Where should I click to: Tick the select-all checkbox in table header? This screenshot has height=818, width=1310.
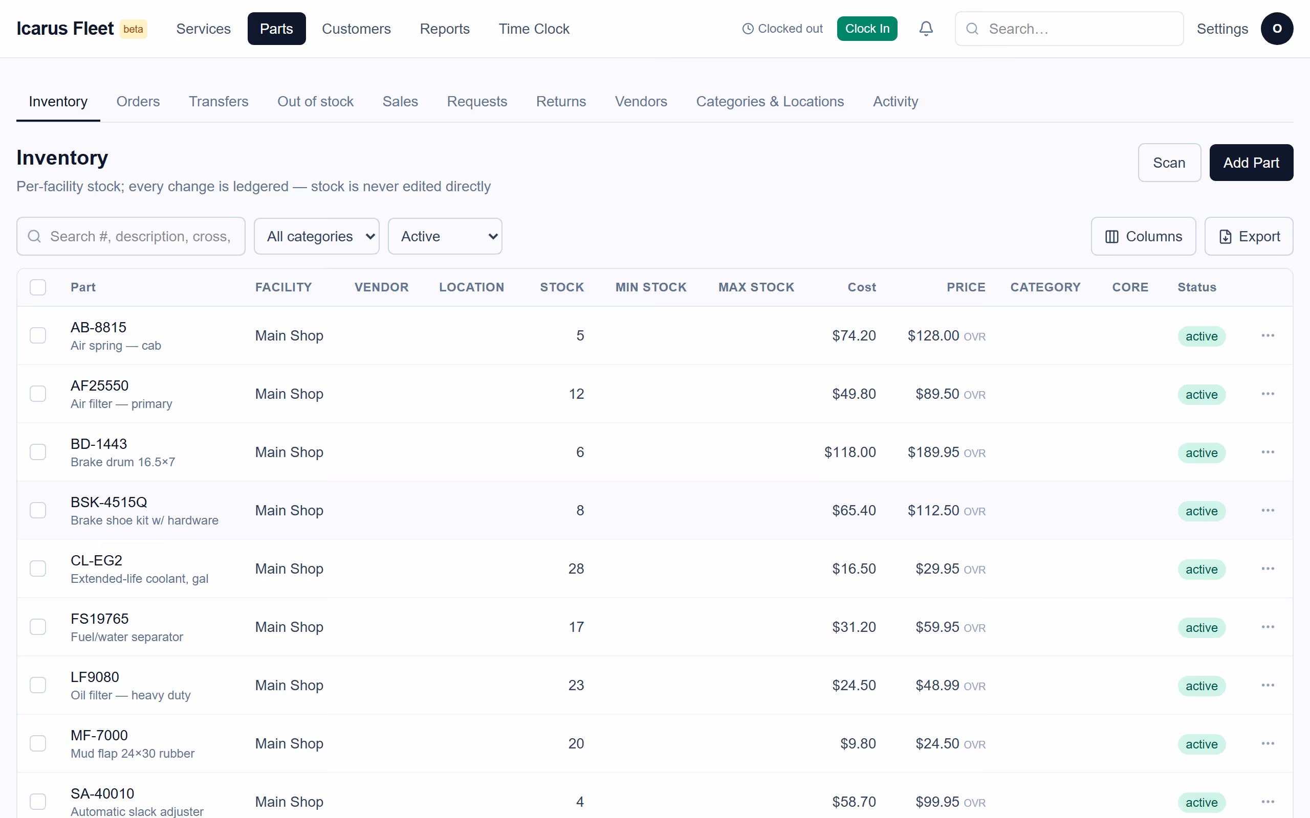(38, 287)
